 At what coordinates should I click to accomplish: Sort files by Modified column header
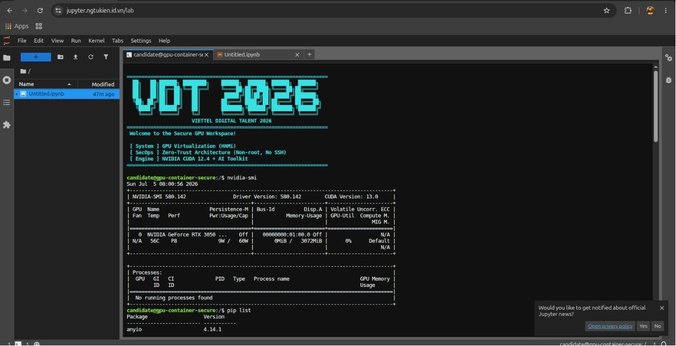coord(99,84)
